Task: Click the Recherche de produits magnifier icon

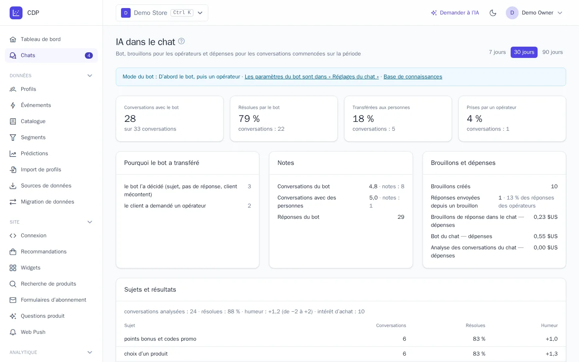Action: click(x=13, y=284)
